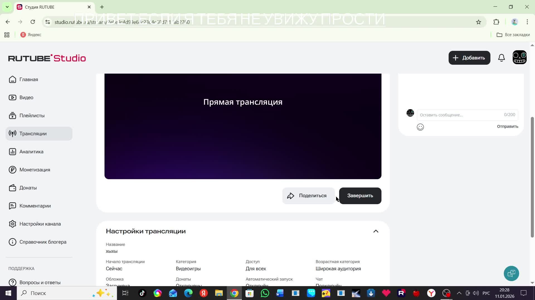Image resolution: width=535 pixels, height=300 pixels.
Task: Click Отправить to send chat message
Action: 507,126
